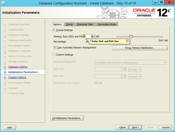Open the Creation Options step link
The width and height of the screenshot is (175, 132).
[17, 77]
